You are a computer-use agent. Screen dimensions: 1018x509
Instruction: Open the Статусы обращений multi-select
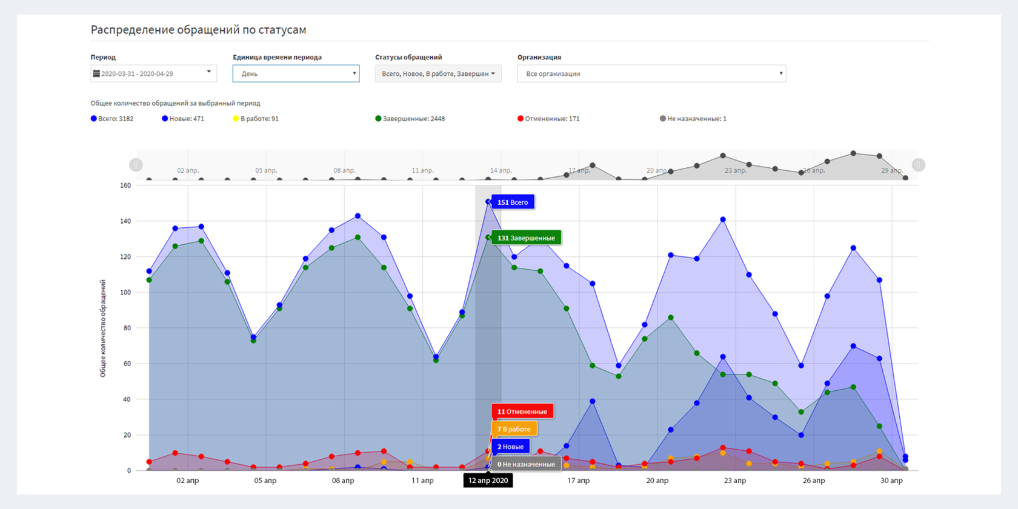(438, 73)
